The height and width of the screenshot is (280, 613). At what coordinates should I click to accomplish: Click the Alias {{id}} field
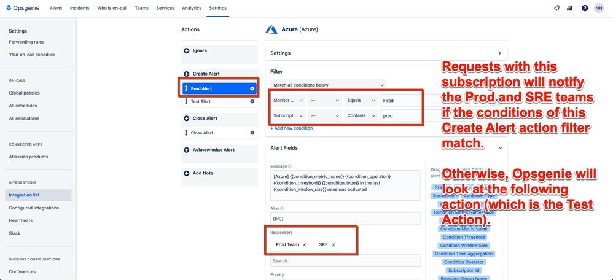click(345, 219)
